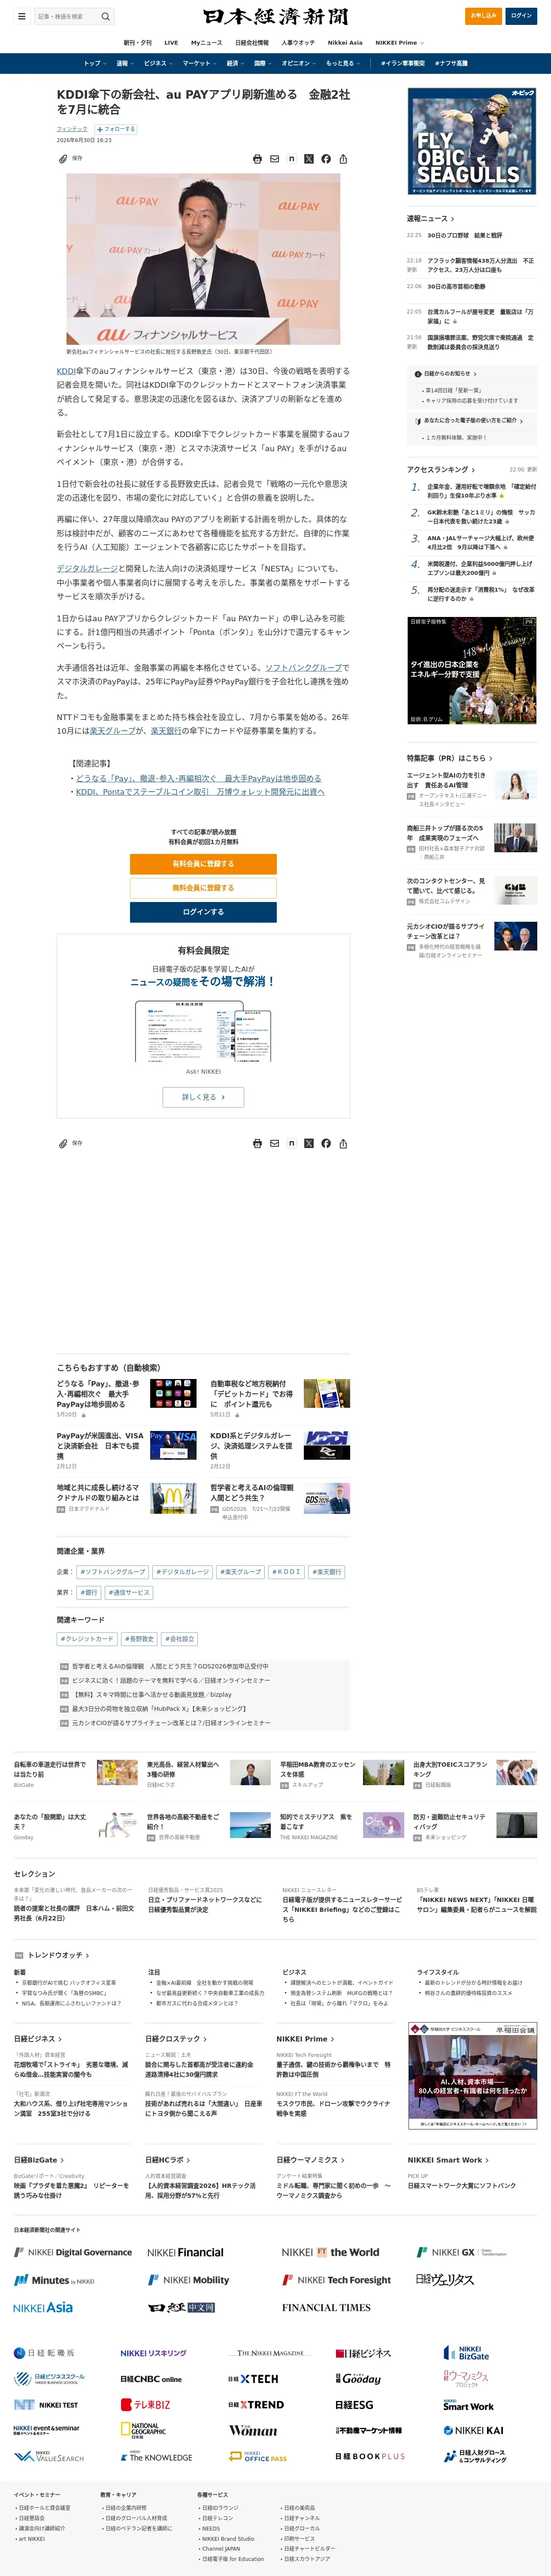Email the article using the envelope above the photo
551x2576 pixels.
[x=274, y=159]
